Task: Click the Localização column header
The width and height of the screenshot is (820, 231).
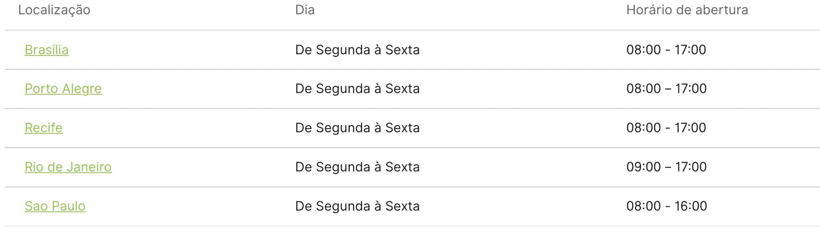Action: tap(54, 10)
